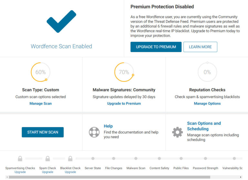
Task: Click the Malware Scan stage dot
Action: point(136,158)
